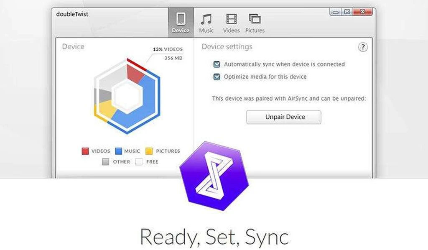
Task: Minimize the doubleTwist window
Action: coord(336,12)
